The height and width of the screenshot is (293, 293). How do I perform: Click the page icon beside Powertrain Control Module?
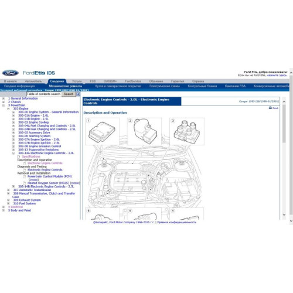pos(24,176)
